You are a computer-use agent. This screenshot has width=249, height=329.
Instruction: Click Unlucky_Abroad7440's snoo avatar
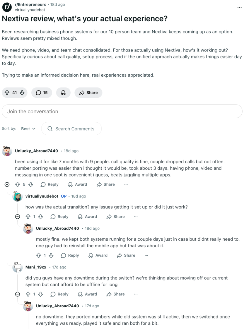pyautogui.click(x=7, y=150)
